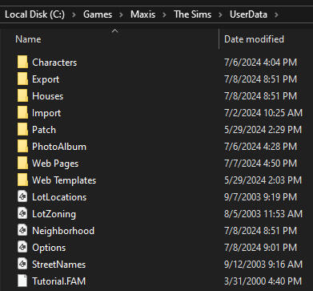Expand the chevron after Maxis
Viewport: 313px width, 291px height.
pyautogui.click(x=164, y=14)
